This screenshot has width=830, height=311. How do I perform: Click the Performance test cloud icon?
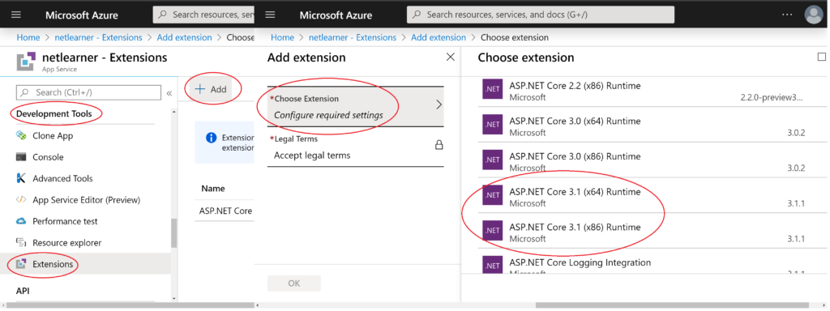(21, 221)
